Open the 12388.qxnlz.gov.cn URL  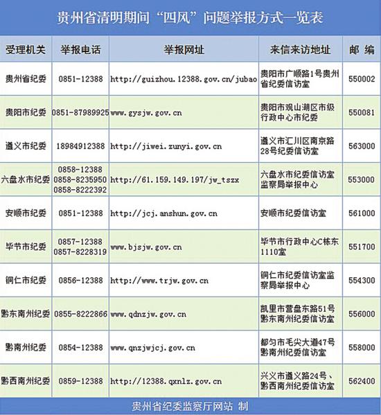point(166,381)
